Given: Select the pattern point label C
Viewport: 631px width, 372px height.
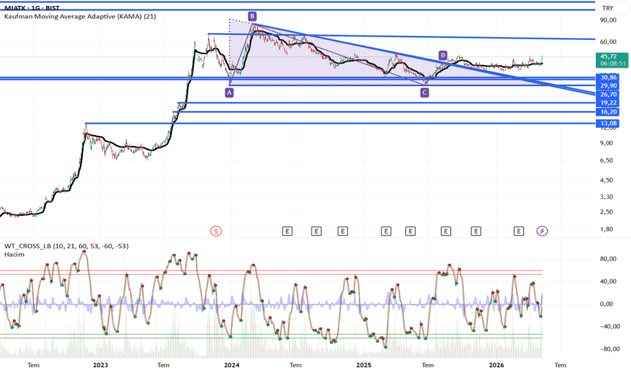Looking at the screenshot, I should click(x=424, y=93).
